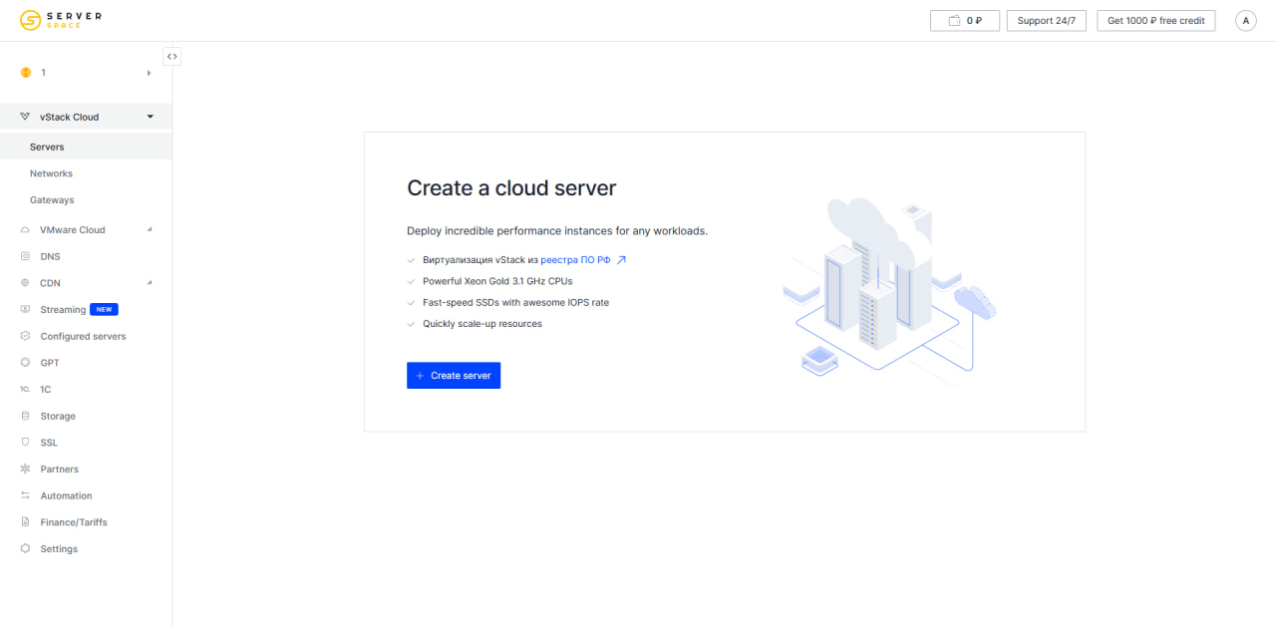Click the plus icon on Create server
The height and width of the screenshot is (626, 1276).
pyautogui.click(x=420, y=376)
